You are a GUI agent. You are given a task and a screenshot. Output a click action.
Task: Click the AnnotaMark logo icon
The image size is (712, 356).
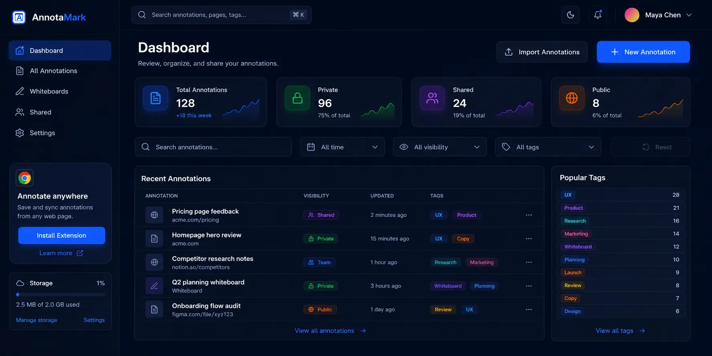pos(19,17)
